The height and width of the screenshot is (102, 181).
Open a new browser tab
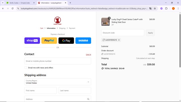coord(70,3)
